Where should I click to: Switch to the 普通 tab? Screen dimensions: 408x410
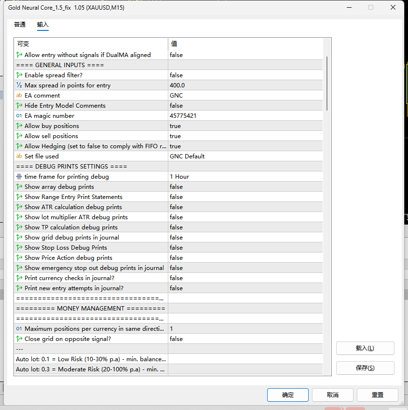pyautogui.click(x=20, y=25)
